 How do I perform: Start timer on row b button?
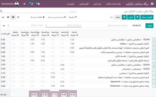coord(154,44)
